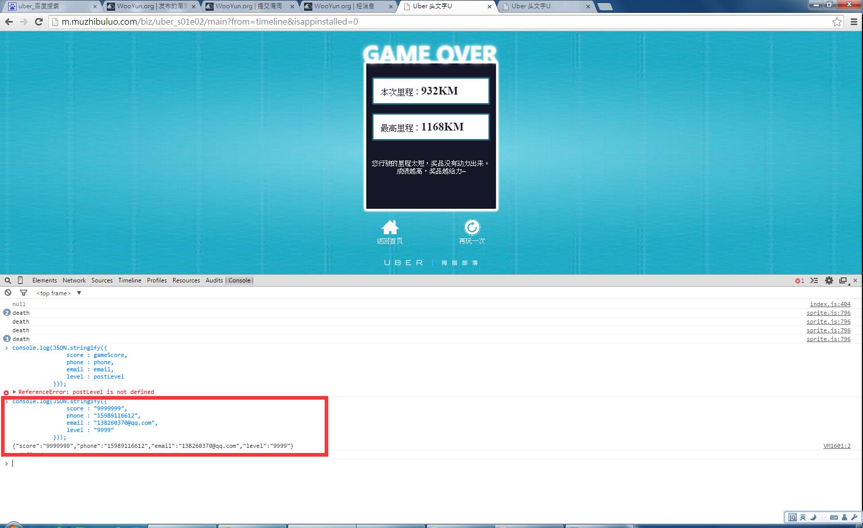The height and width of the screenshot is (528, 863).
Task: Click the IME wrench settings icon
Action: (x=854, y=517)
